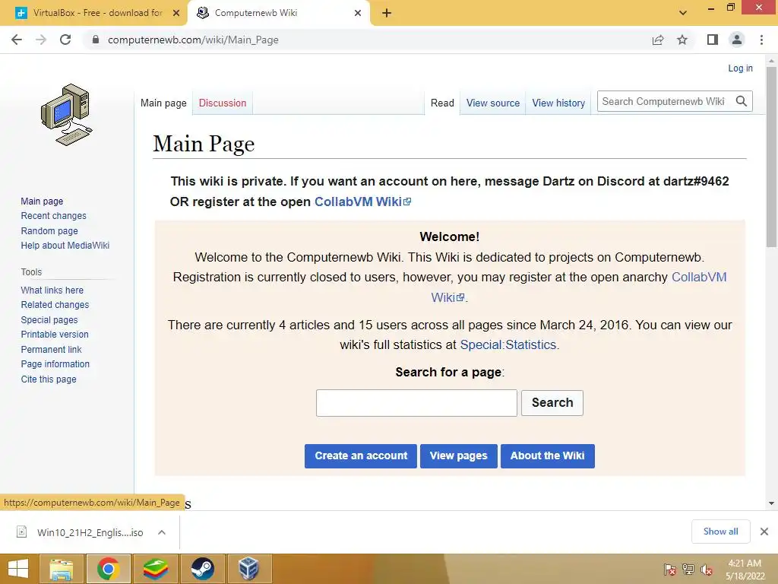Open the taskbar clock showing 4:21 AM
This screenshot has height=584, width=778.
(745, 570)
